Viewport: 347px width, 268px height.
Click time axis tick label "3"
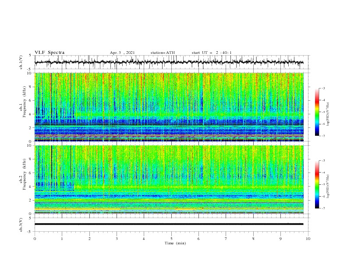(x=117, y=239)
